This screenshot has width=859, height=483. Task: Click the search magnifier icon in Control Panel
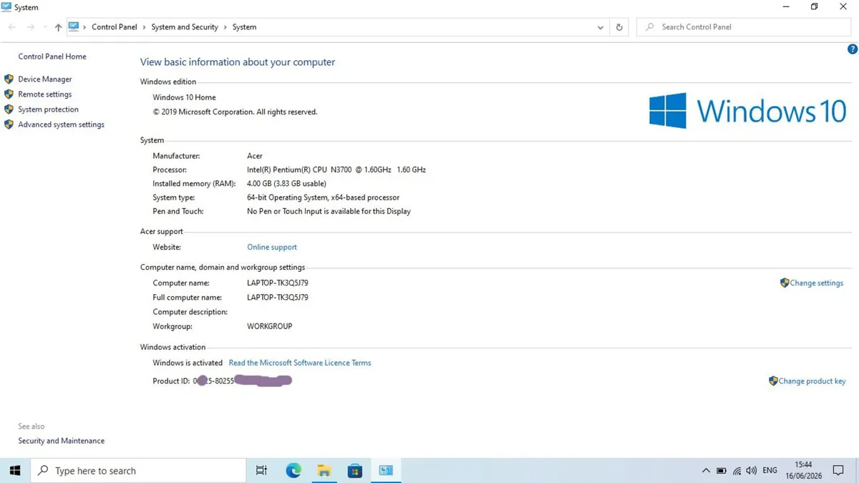pyautogui.click(x=649, y=27)
